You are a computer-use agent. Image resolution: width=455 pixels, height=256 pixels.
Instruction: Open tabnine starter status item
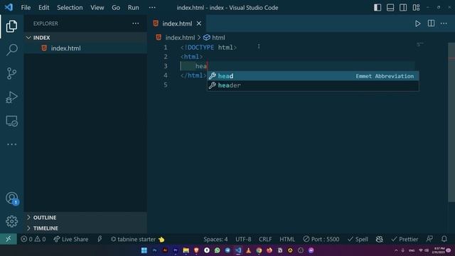[x=137, y=239]
